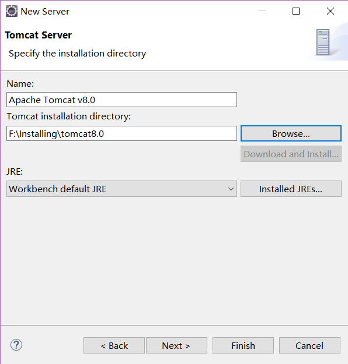Click the help question mark icon
348x364 pixels.
[16, 345]
